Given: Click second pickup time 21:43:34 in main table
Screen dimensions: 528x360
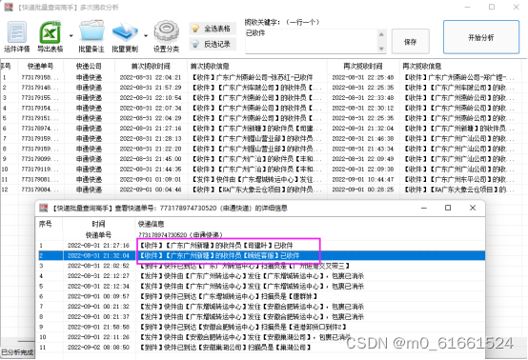Looking at the screenshot, I should (363, 149).
